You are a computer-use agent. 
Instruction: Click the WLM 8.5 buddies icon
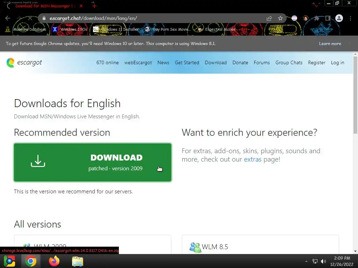(195, 247)
